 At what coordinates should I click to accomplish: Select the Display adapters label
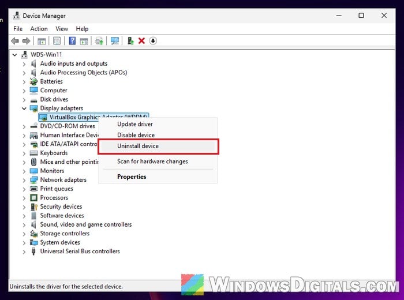[62, 108]
